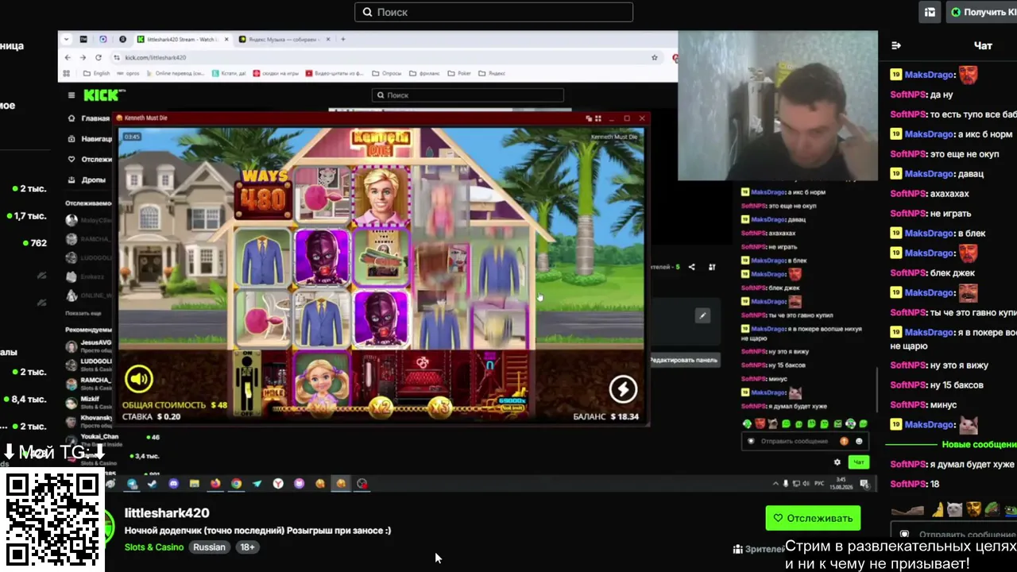Screen dimensions: 1017x572
Task: Open the emoji picker in inner chat input
Action: coord(859,441)
